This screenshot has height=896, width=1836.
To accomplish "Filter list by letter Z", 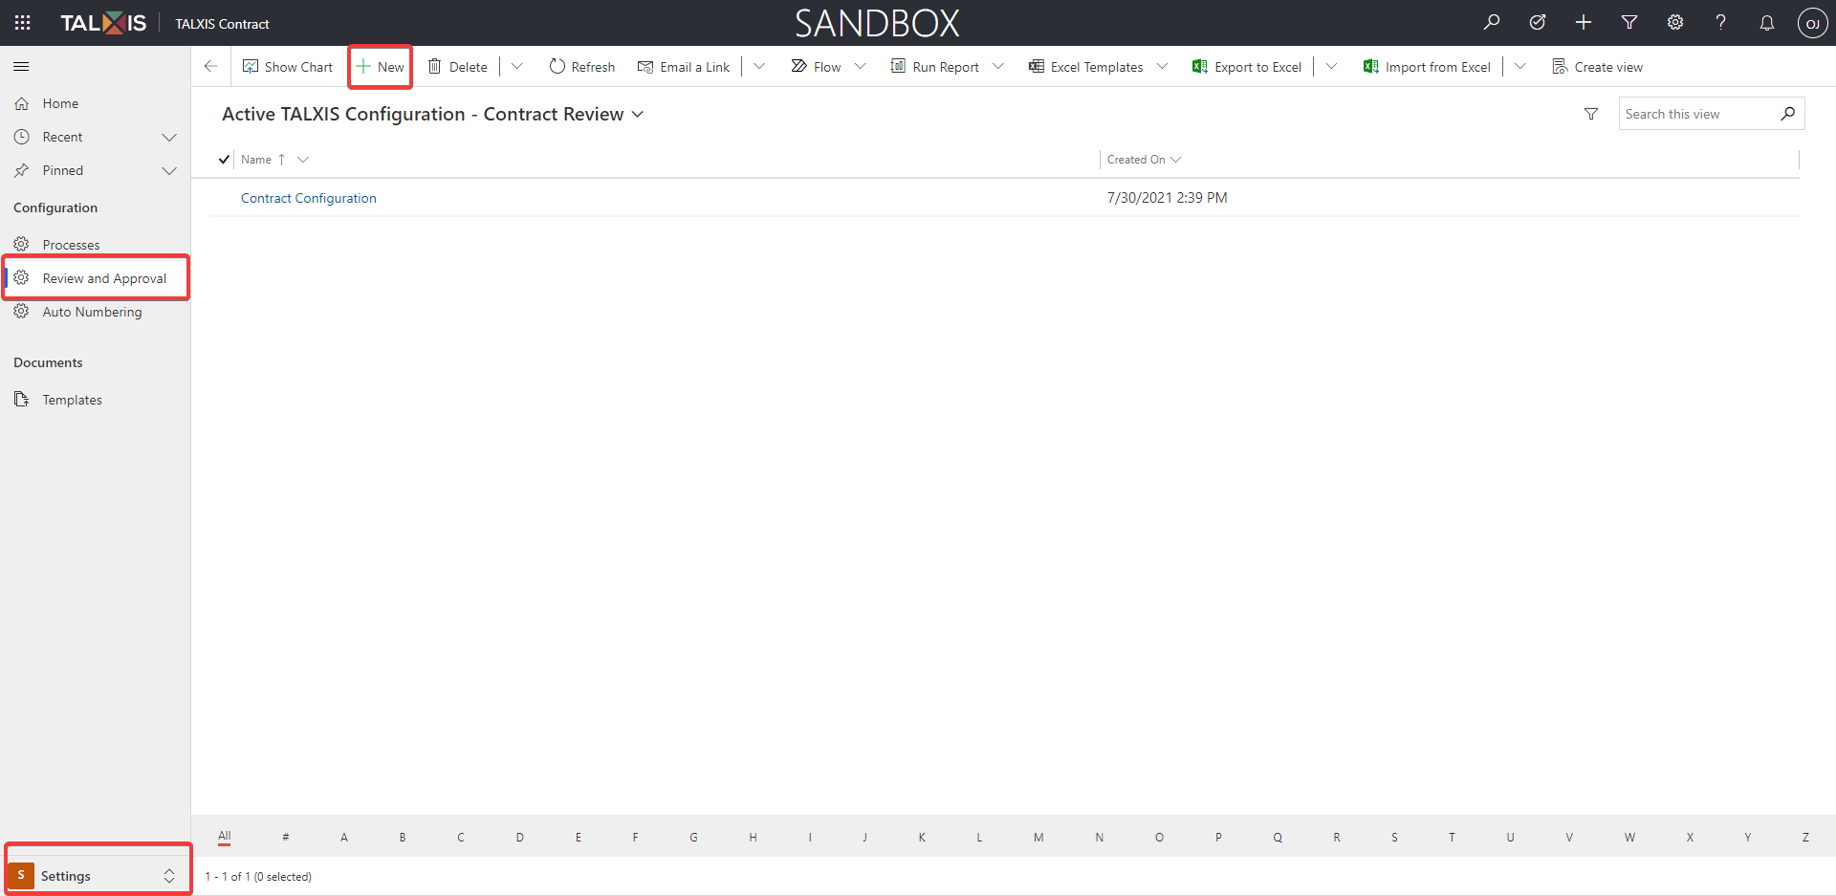I will [1805, 837].
